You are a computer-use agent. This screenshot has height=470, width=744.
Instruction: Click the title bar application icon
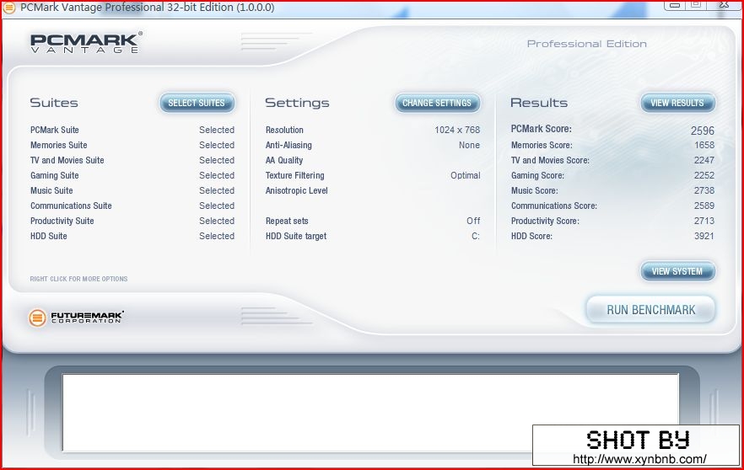9,8
